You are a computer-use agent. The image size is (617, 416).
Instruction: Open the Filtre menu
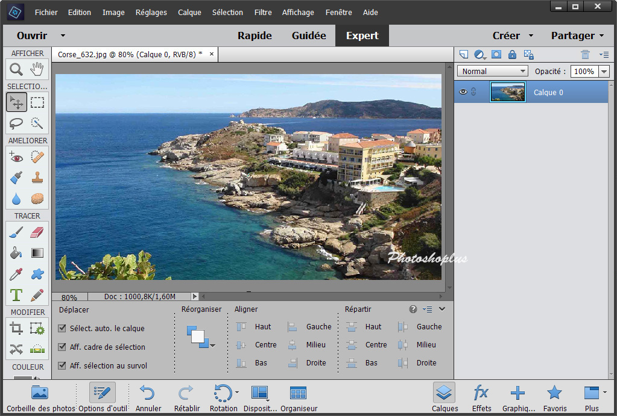(263, 12)
